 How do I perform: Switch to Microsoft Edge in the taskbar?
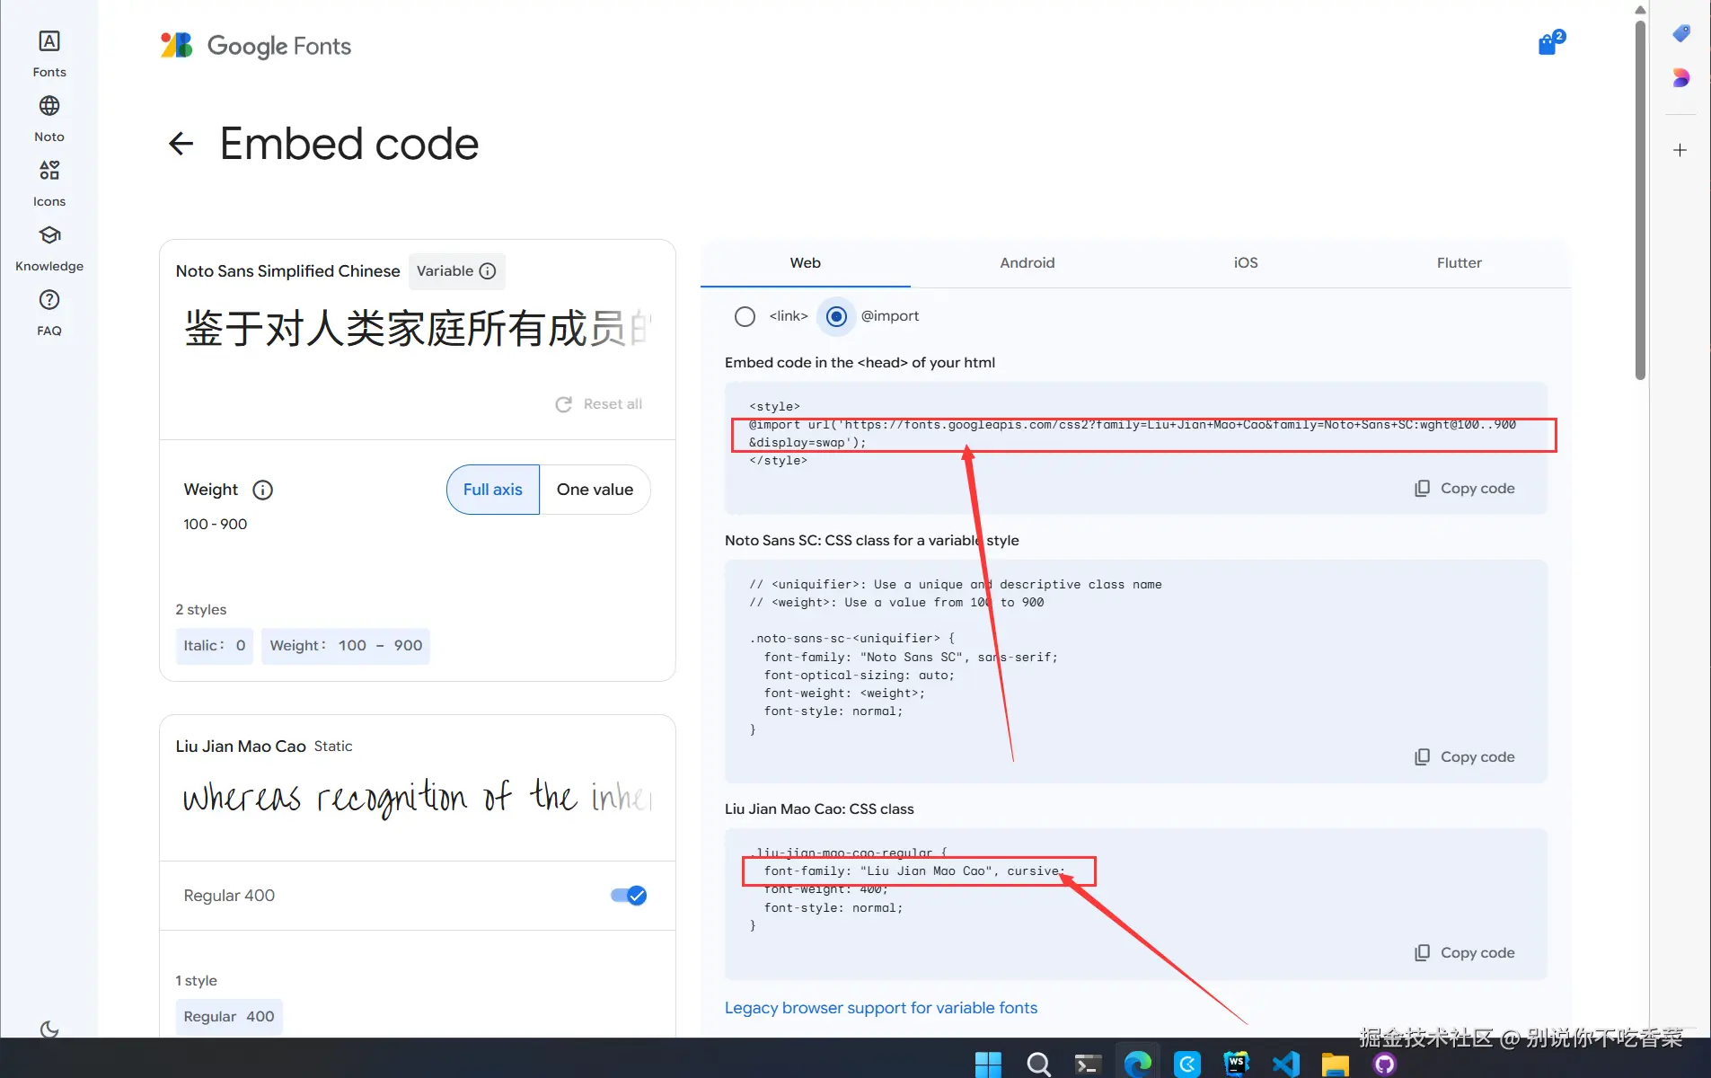(1137, 1064)
